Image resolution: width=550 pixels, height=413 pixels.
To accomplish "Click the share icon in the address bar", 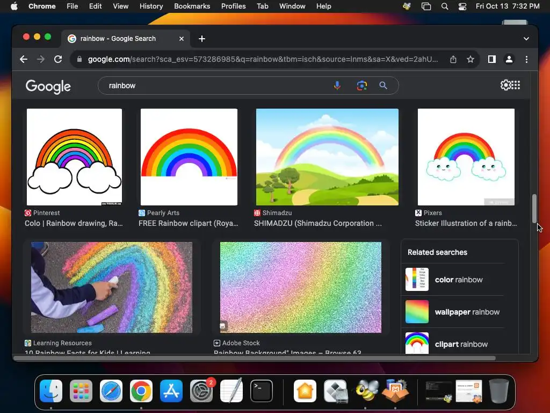I will 453,59.
